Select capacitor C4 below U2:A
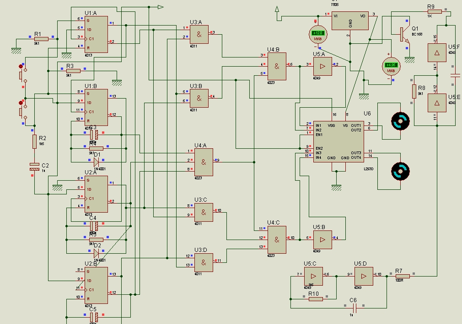Viewport: 462px width, 324px height. tap(94, 226)
